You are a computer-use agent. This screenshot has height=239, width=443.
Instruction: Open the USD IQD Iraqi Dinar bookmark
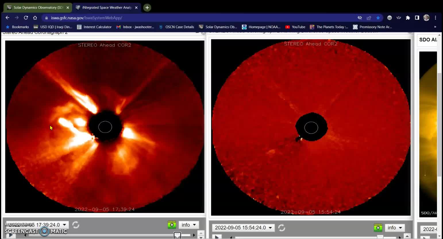(x=53, y=27)
